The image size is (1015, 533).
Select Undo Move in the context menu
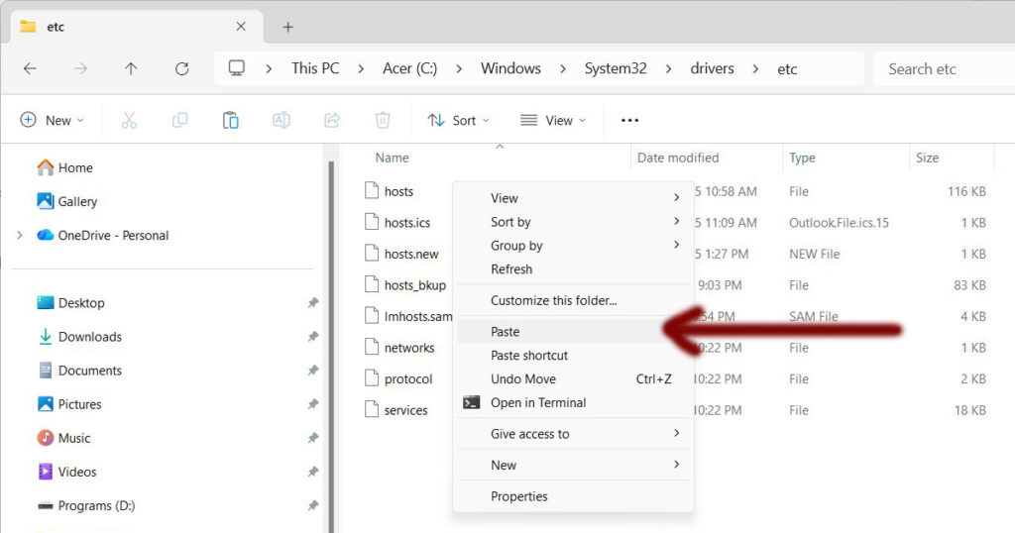[x=522, y=378]
